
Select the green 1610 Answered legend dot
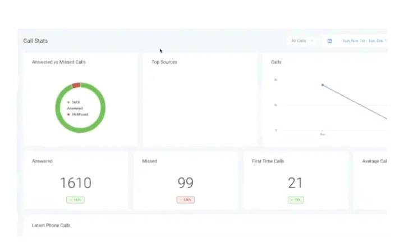point(68,102)
